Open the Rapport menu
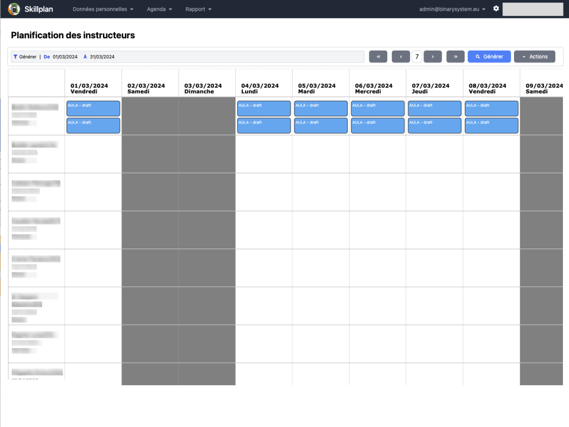Screen dimensions: 569x427 coord(198,9)
